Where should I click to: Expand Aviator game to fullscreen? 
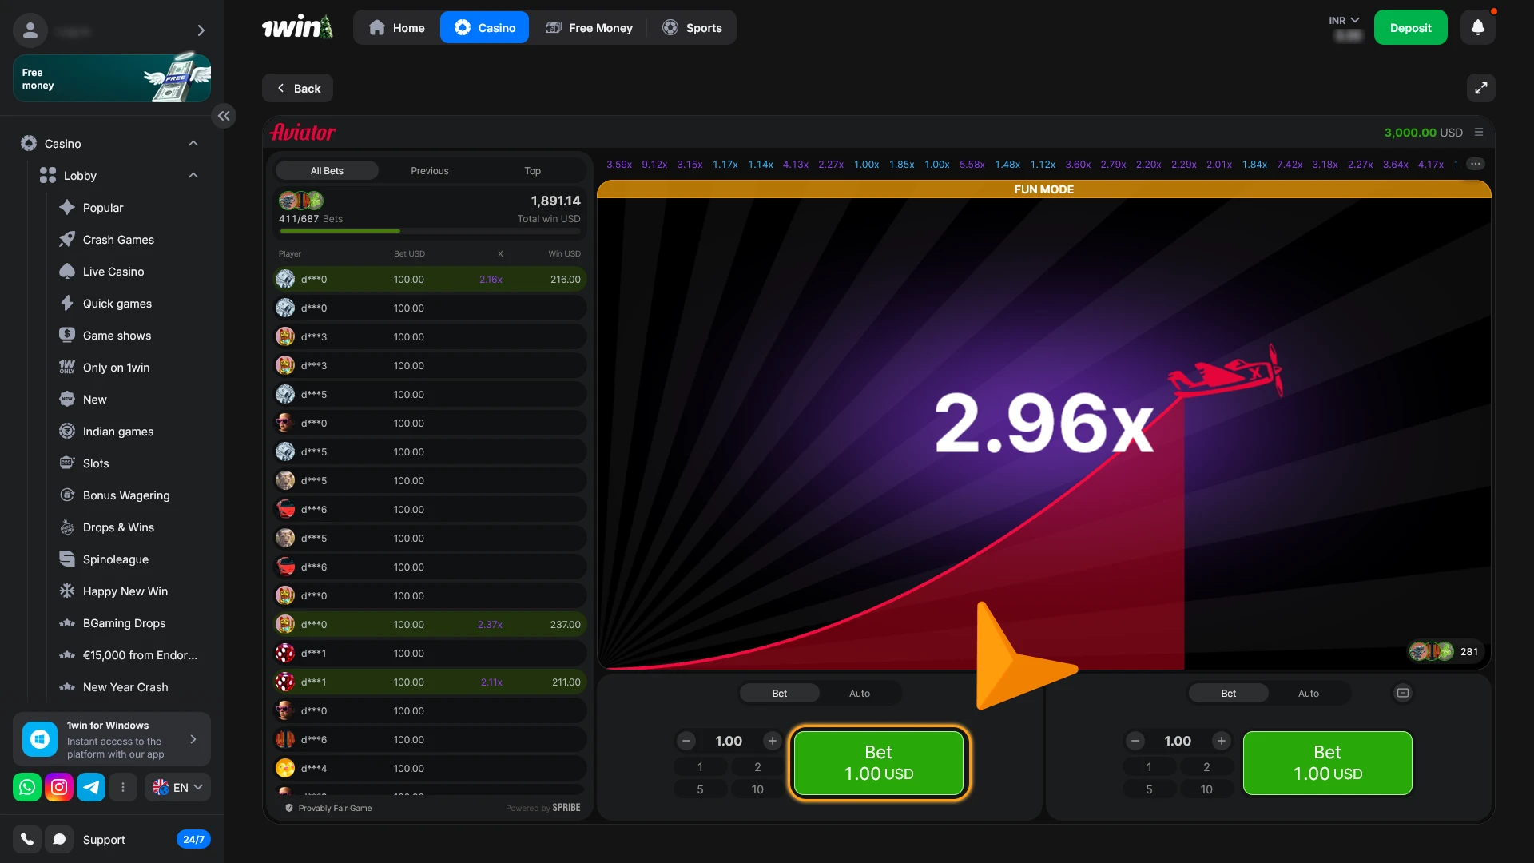point(1481,88)
